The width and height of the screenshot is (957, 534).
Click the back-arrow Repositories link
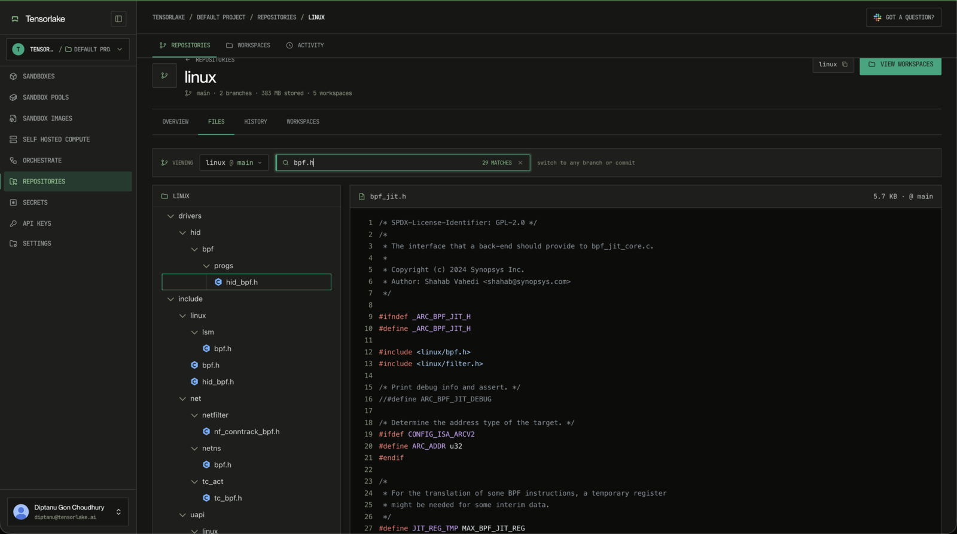coord(209,60)
